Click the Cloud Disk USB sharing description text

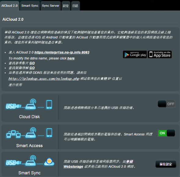(x=99, y=108)
